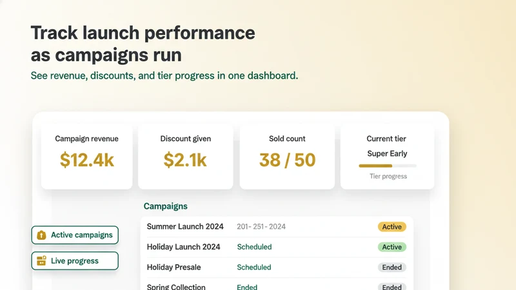
Task: Click the Campaigns section heading
Action: 166,206
